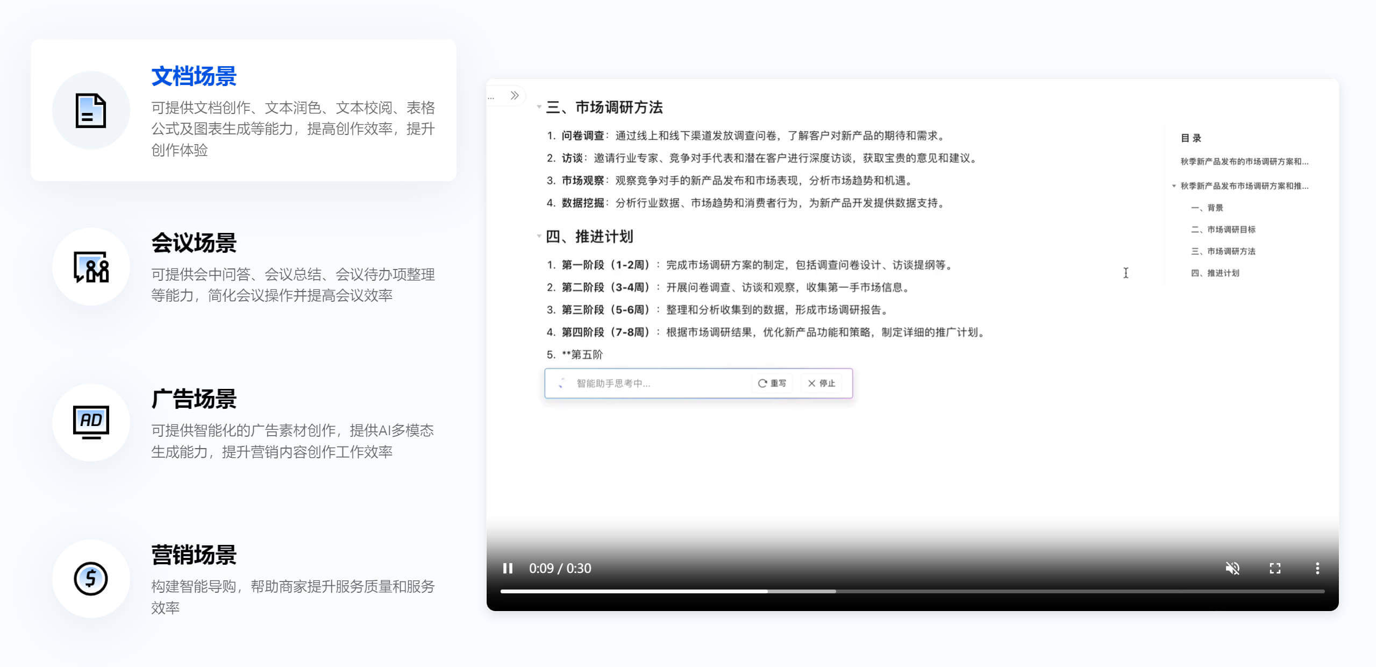Click the AI assistant sparkle icon
Image resolution: width=1376 pixels, height=667 pixels.
click(561, 383)
